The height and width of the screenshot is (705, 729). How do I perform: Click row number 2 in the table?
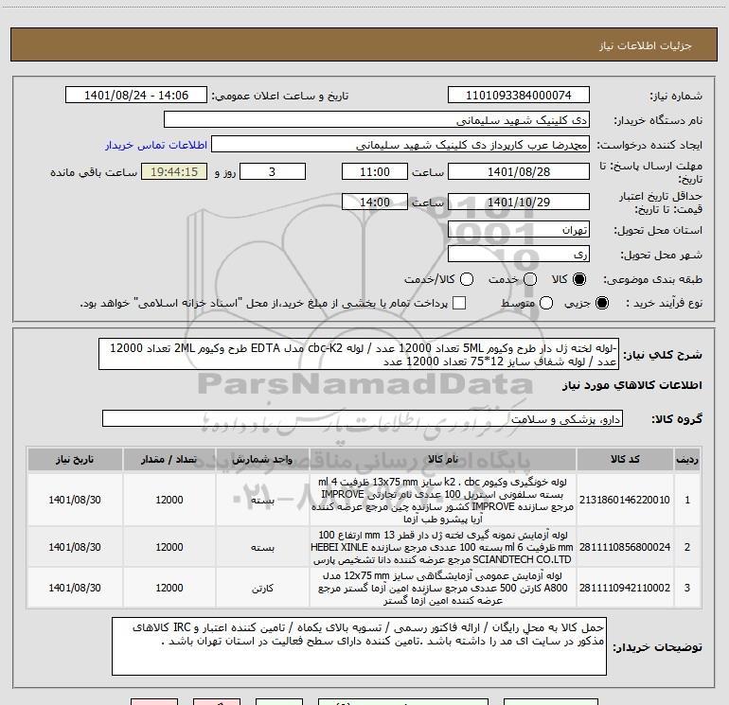coord(687,548)
